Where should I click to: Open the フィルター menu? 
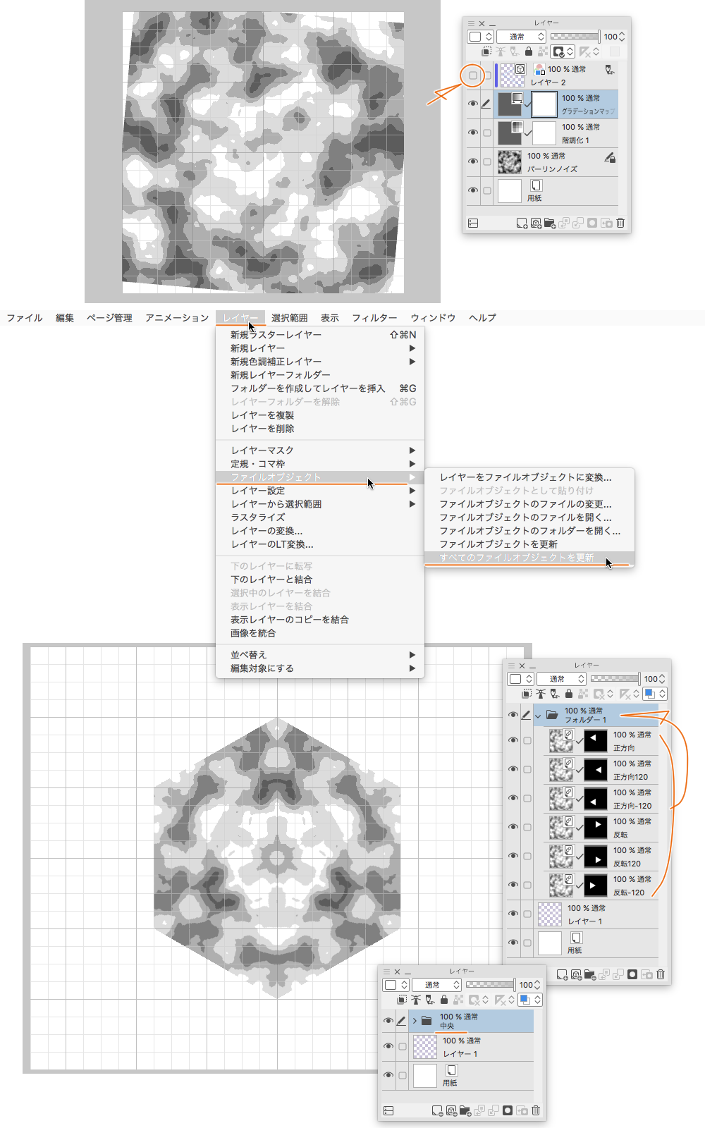[x=374, y=318]
